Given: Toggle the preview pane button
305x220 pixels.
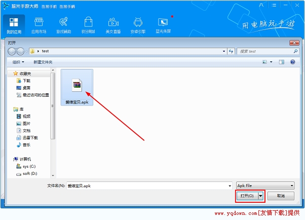Looking at the screenshot, I should 282,62.
